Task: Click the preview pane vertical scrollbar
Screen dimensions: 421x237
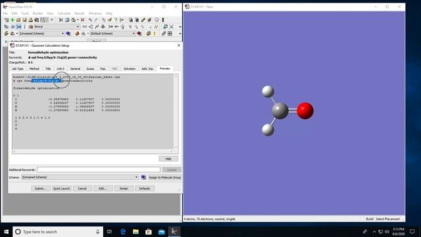Action: (x=176, y=112)
